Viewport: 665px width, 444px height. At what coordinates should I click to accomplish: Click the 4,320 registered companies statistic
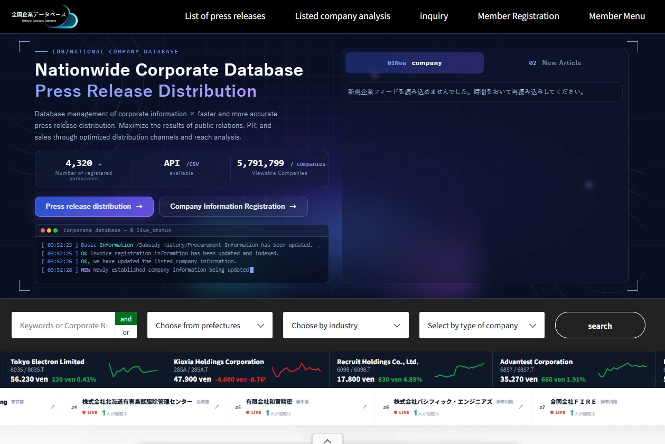pyautogui.click(x=83, y=170)
